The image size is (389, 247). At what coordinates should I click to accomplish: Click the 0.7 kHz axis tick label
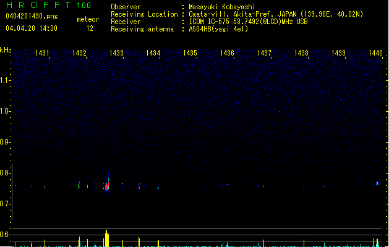6,204
